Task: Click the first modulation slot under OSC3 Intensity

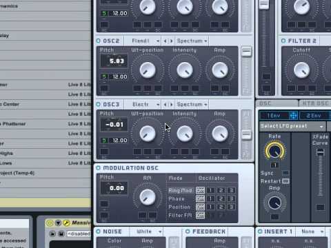Action: (174, 152)
